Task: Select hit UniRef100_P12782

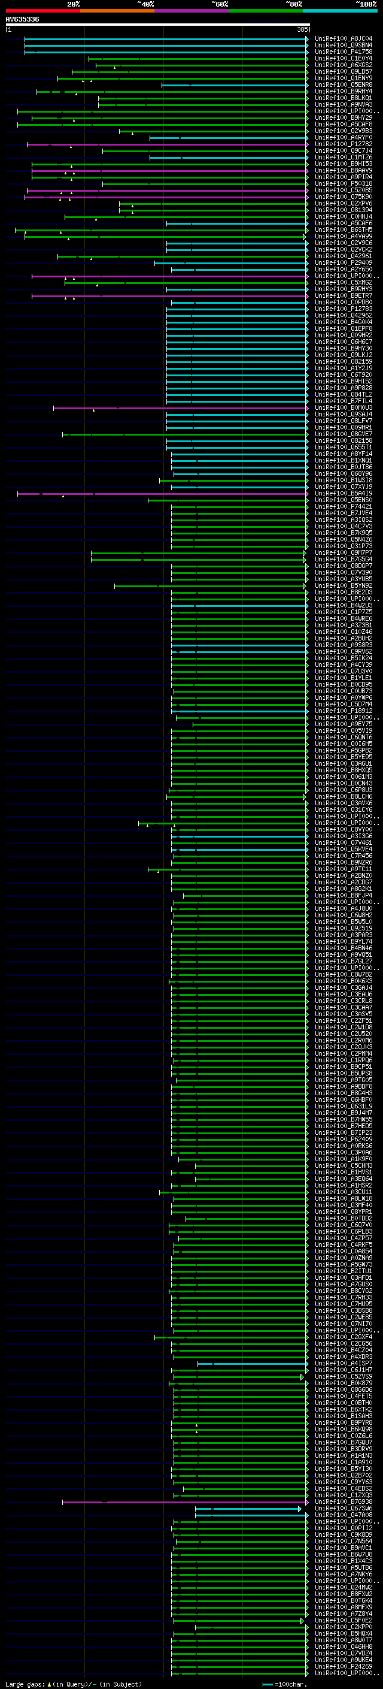Action: pyautogui.click(x=344, y=144)
